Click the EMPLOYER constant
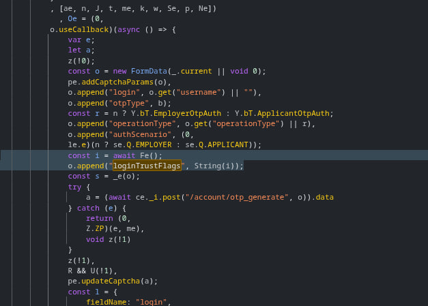Screen dimensions: 428x306 tap(154, 144)
